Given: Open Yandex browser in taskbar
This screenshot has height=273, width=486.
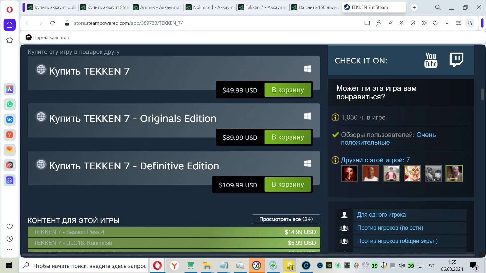Looking at the screenshot, I should pos(174,266).
